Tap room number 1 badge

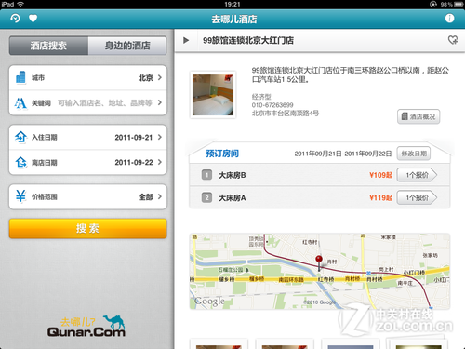(206, 175)
